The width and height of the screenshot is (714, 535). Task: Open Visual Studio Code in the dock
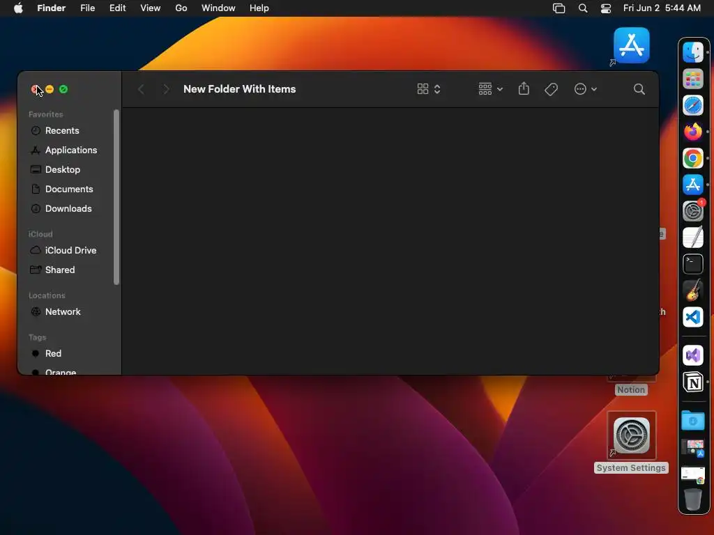(692, 317)
